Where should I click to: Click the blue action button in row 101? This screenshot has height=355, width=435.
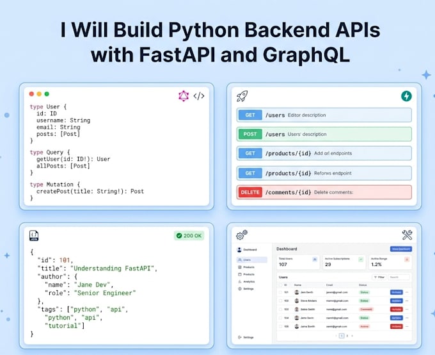pos(397,292)
